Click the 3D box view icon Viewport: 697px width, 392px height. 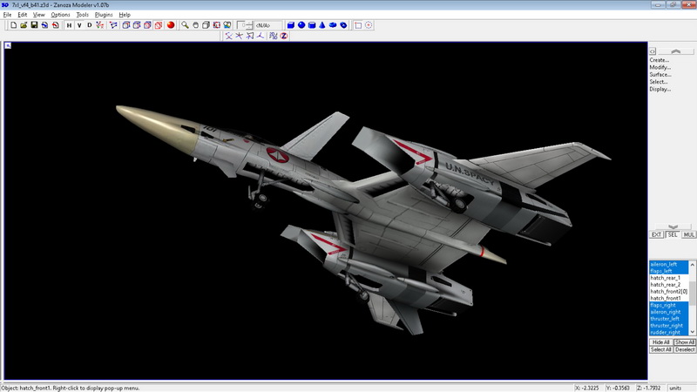(x=206, y=25)
